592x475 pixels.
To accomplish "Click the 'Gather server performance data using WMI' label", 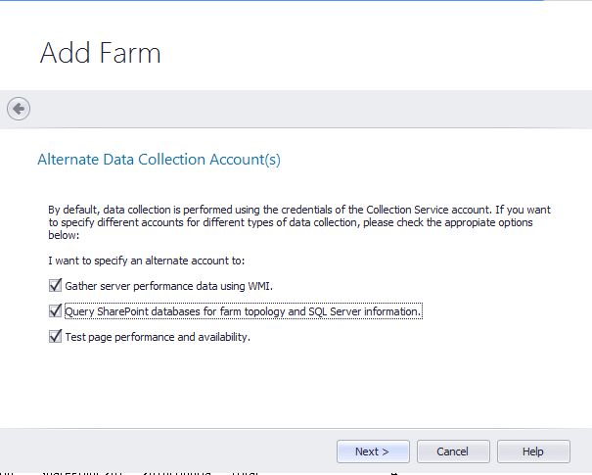I will coord(168,286).
